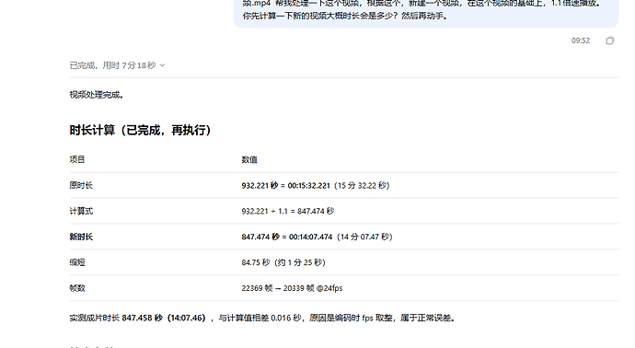This screenshot has width=635, height=348.
Task: Click the user message bubble about 1.1倍速播放
Action: [426, 14]
